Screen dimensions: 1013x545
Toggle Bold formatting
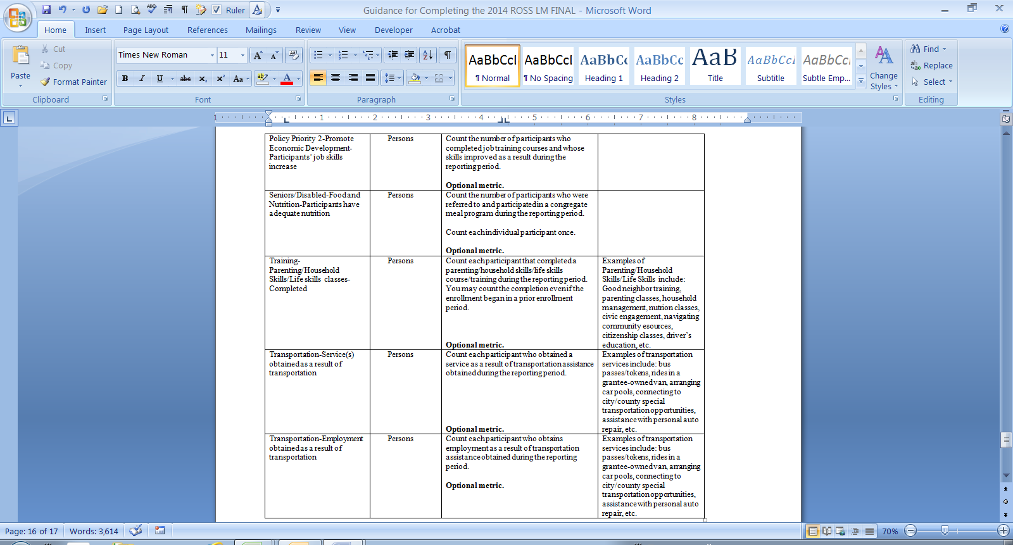coord(125,78)
